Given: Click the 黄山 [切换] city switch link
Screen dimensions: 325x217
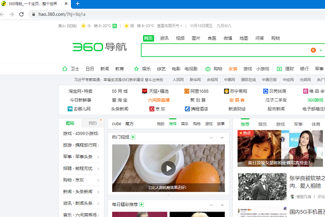Looking at the screenshot, I should coord(67,26).
